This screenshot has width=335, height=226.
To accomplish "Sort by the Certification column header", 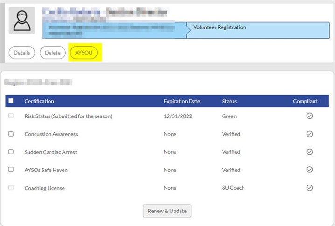I will point(39,101).
